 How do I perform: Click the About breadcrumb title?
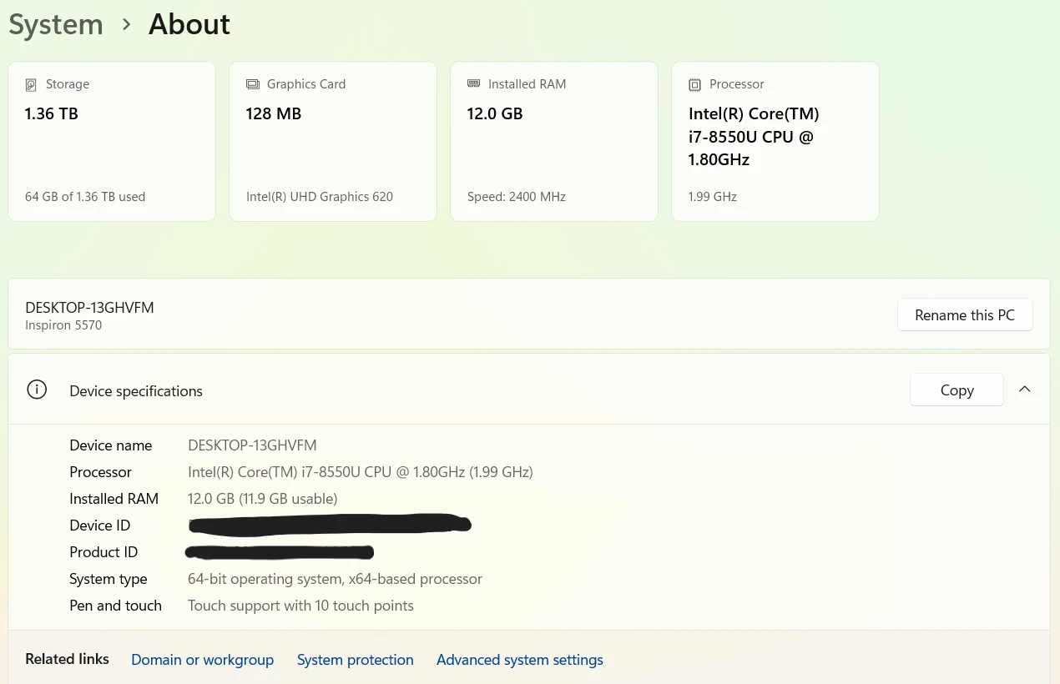[x=189, y=24]
